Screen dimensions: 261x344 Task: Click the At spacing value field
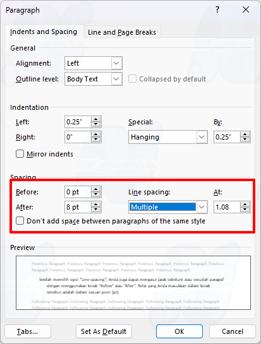[227, 207]
